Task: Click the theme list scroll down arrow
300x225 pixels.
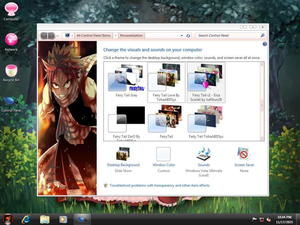Action: pos(262,139)
